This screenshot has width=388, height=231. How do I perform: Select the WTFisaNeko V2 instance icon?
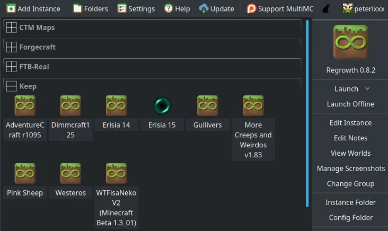pyautogui.click(x=116, y=173)
